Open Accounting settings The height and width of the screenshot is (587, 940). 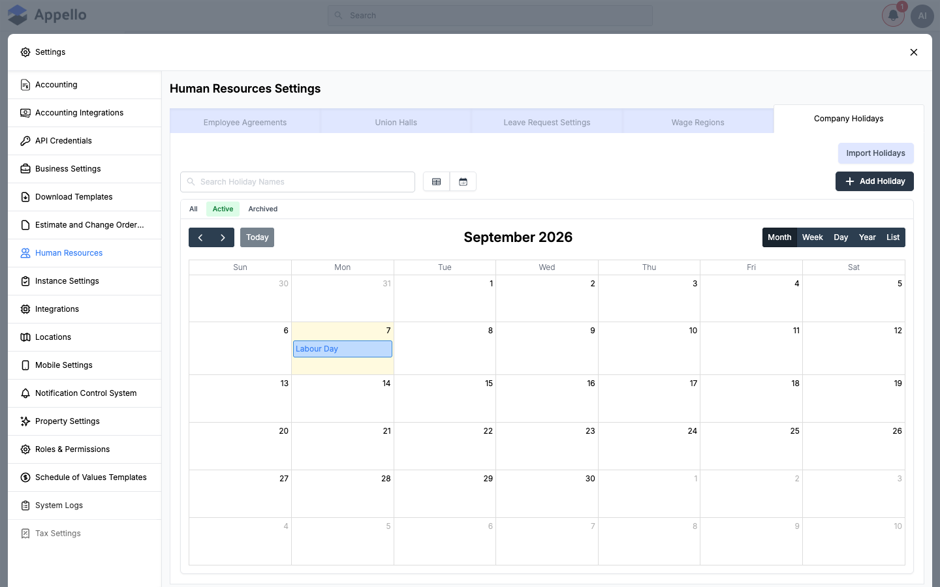pos(84,85)
